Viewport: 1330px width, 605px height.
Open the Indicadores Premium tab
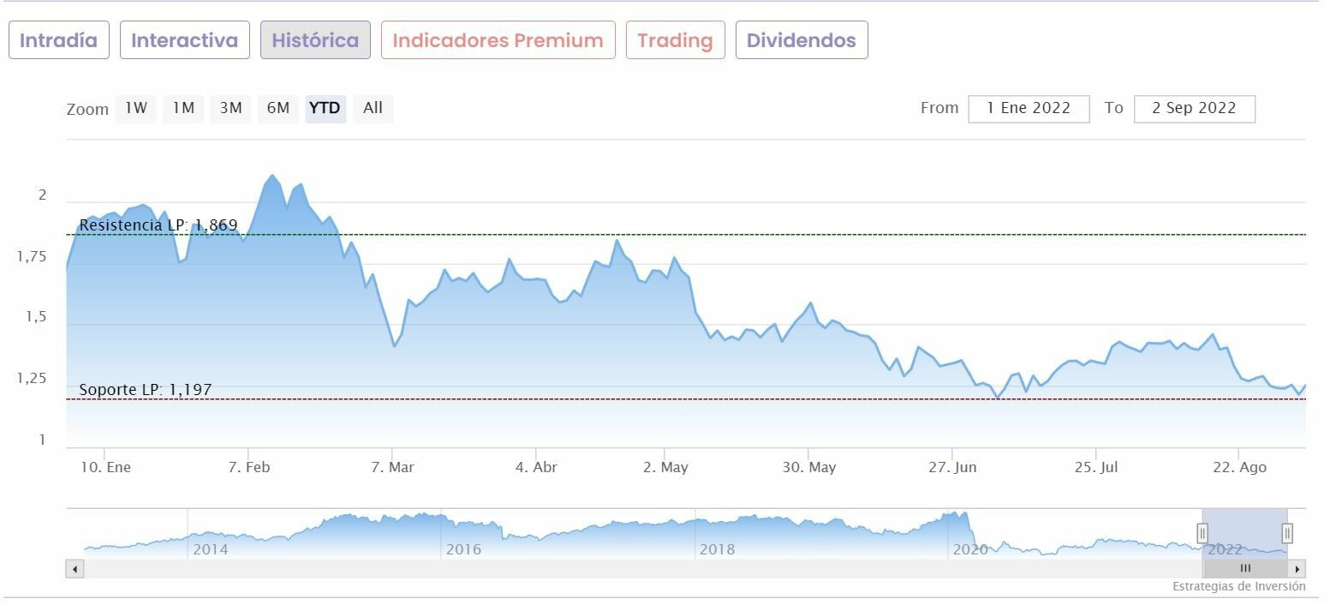[x=498, y=40]
